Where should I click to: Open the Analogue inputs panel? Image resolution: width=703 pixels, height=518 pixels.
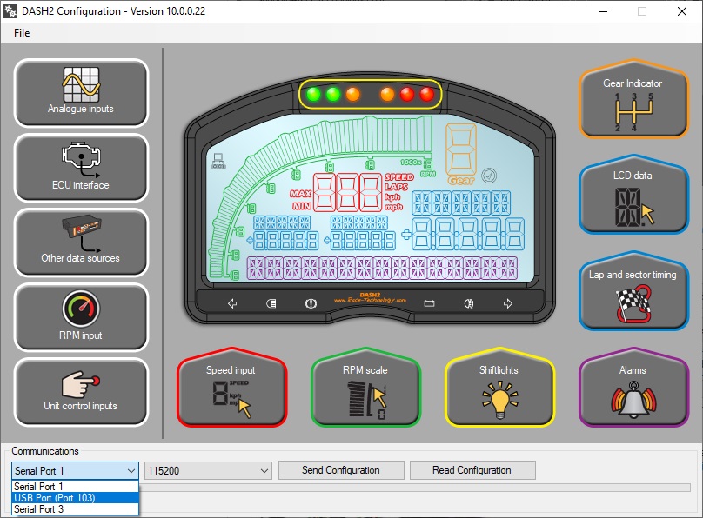pyautogui.click(x=81, y=94)
